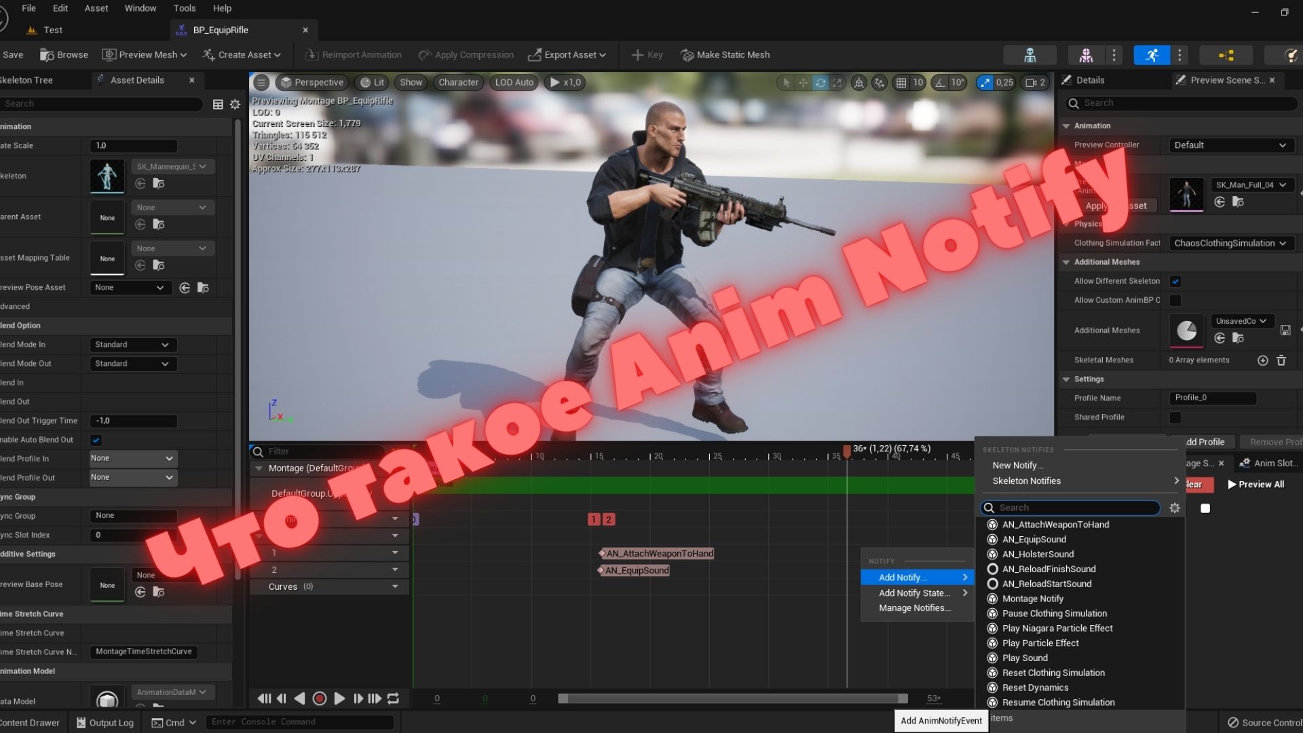The image size is (1303, 733).
Task: Open the Preview Controller dropdown
Action: point(1230,145)
